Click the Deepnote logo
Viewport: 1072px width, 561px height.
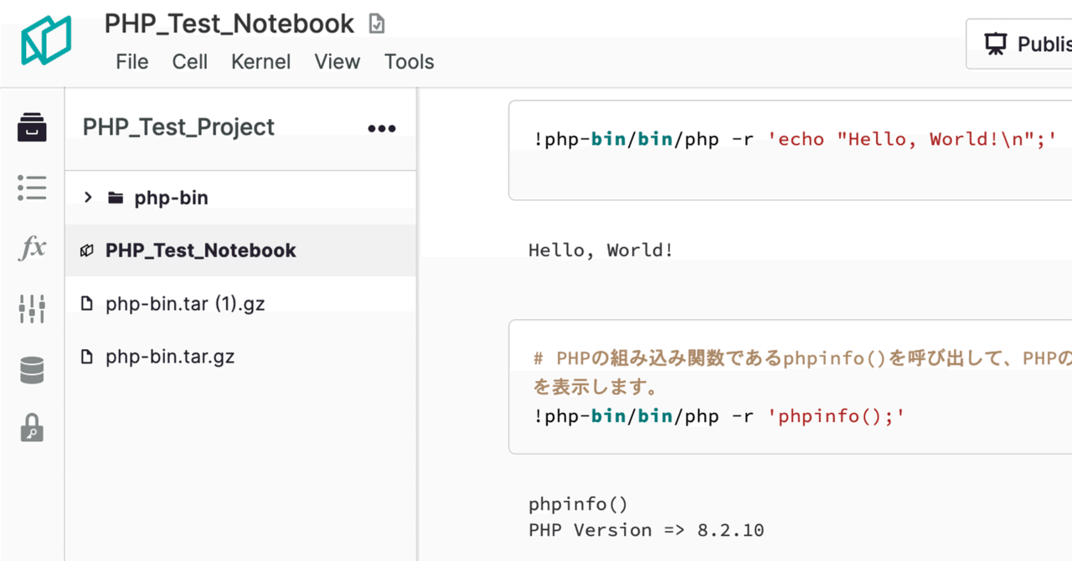46,42
